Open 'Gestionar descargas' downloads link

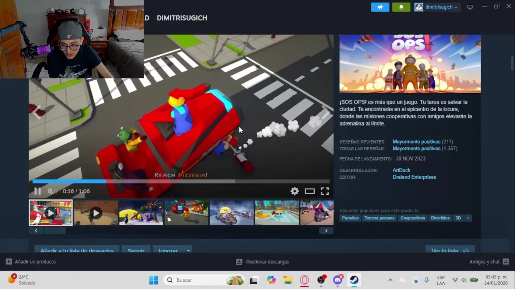pos(268,262)
